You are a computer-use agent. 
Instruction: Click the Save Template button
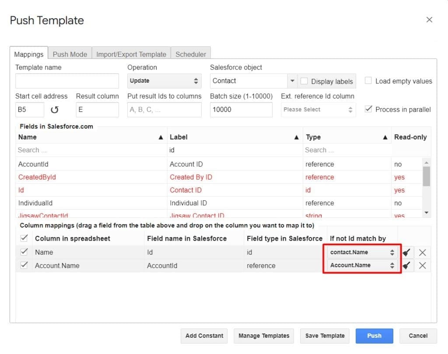tap(325, 336)
